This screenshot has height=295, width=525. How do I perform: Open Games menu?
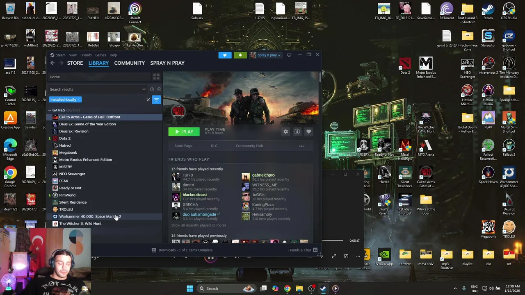click(100, 55)
